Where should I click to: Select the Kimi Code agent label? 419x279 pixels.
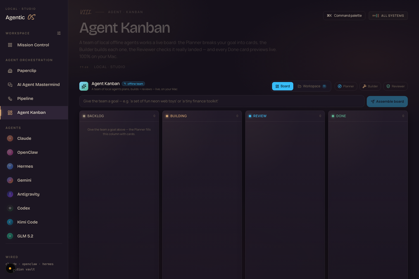pyautogui.click(x=27, y=222)
